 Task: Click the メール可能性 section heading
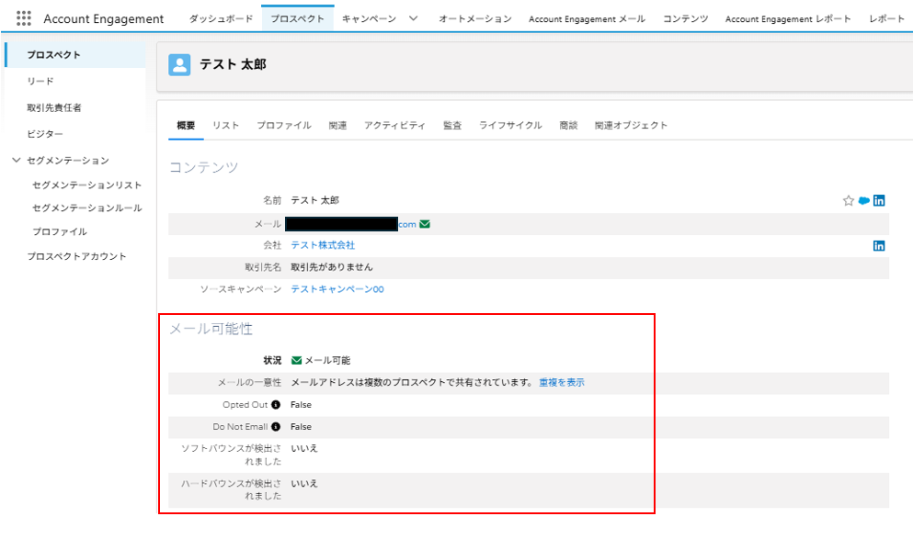[211, 329]
